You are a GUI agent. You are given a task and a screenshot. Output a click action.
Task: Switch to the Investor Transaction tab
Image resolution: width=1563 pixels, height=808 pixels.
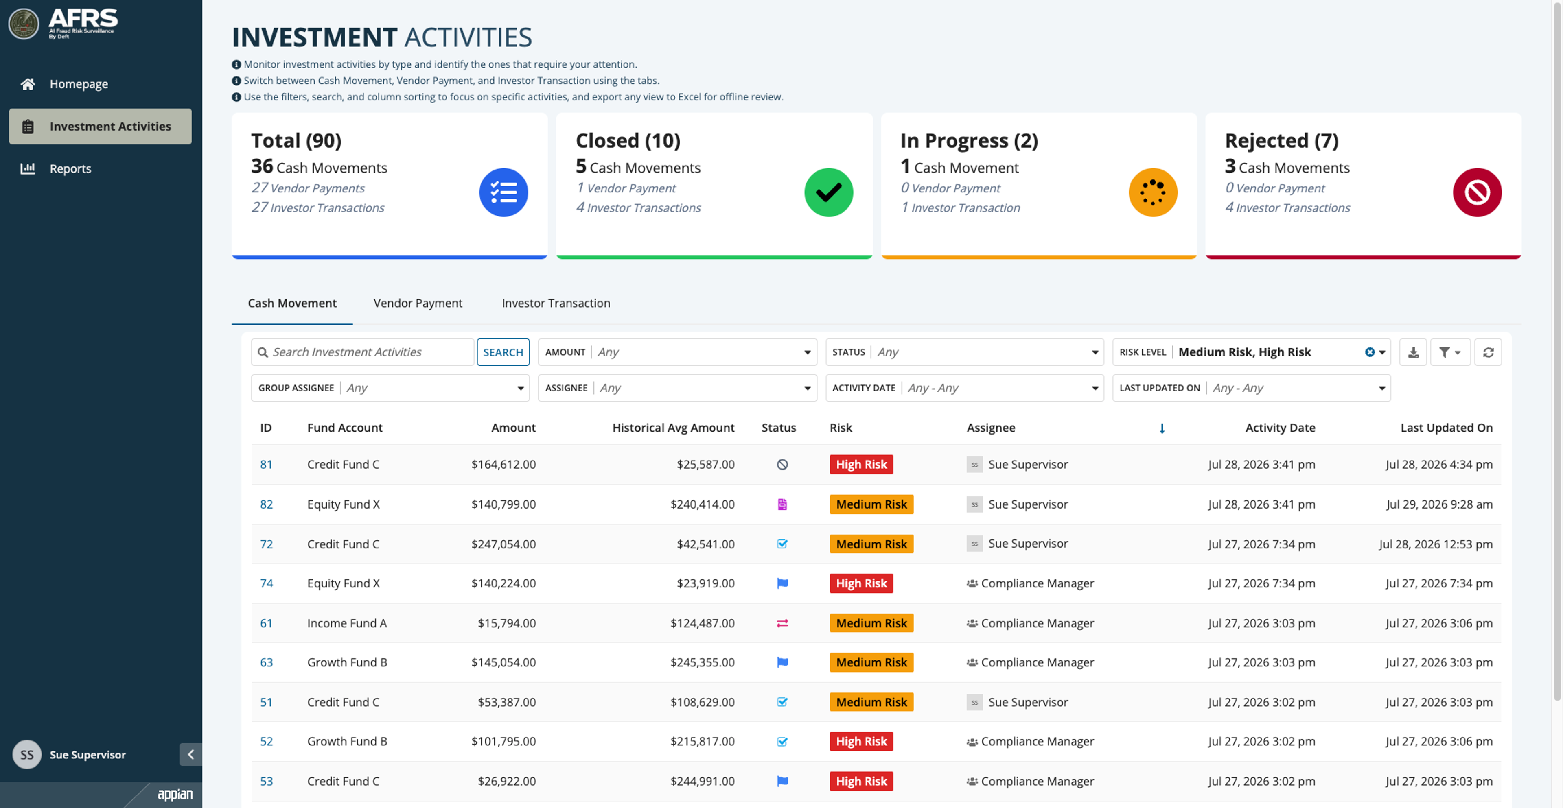pyautogui.click(x=556, y=303)
